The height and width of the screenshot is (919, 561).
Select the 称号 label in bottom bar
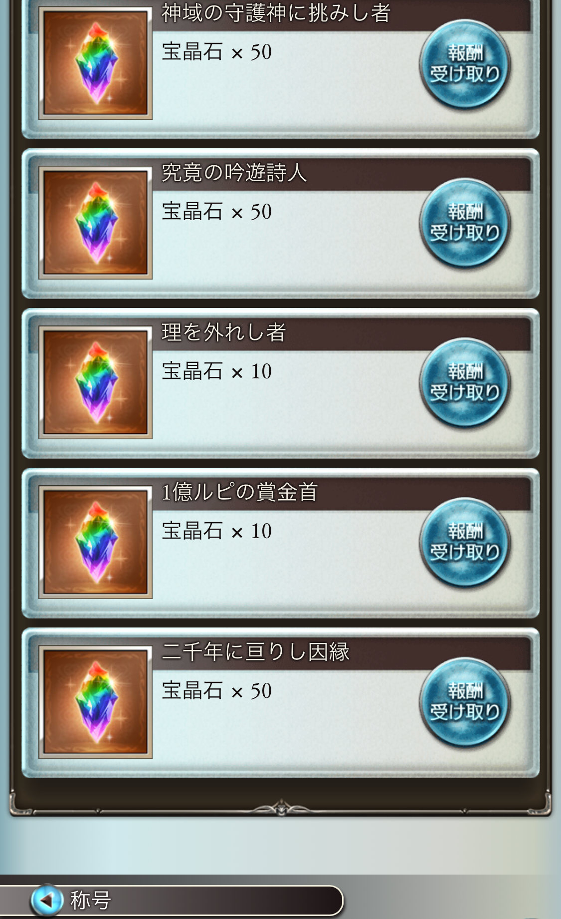click(x=90, y=900)
